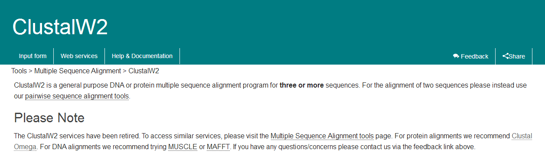The height and width of the screenshot is (163, 545).
Task: Go to Tools in the breadcrumb
Action: tap(19, 71)
